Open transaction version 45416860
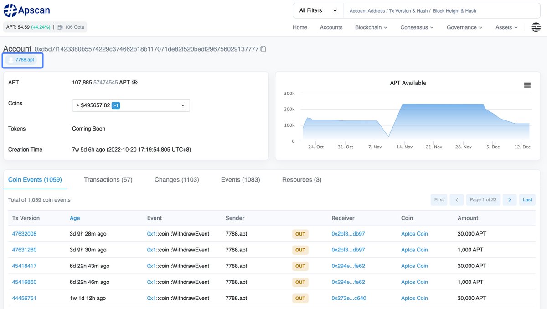 click(x=24, y=282)
